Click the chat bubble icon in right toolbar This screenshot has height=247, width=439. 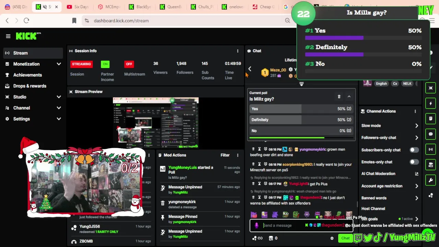tap(431, 134)
